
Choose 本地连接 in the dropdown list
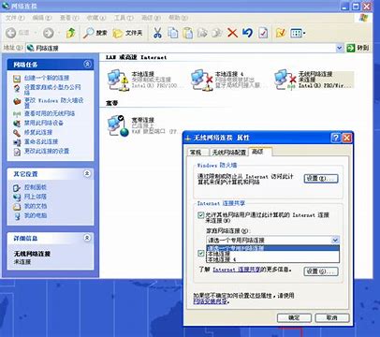point(272,254)
